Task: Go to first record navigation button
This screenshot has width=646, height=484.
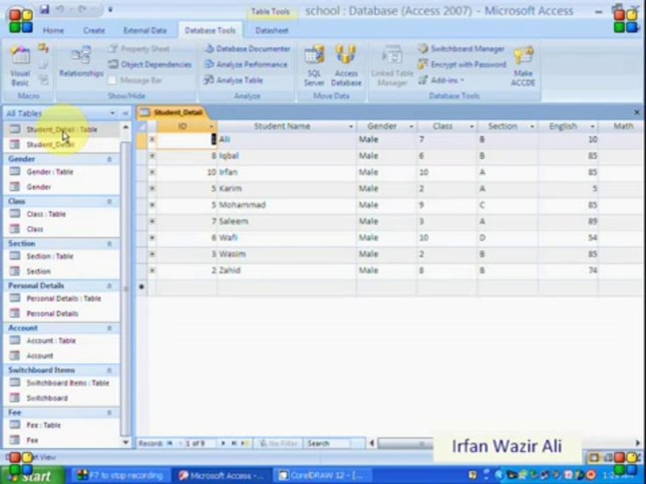Action: (x=170, y=443)
